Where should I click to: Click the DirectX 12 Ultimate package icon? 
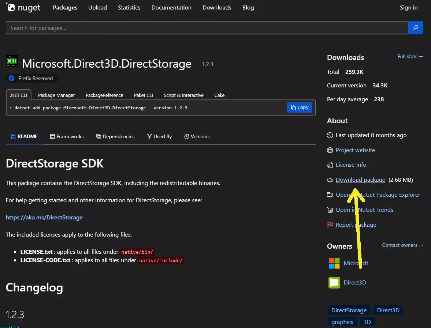(x=12, y=61)
